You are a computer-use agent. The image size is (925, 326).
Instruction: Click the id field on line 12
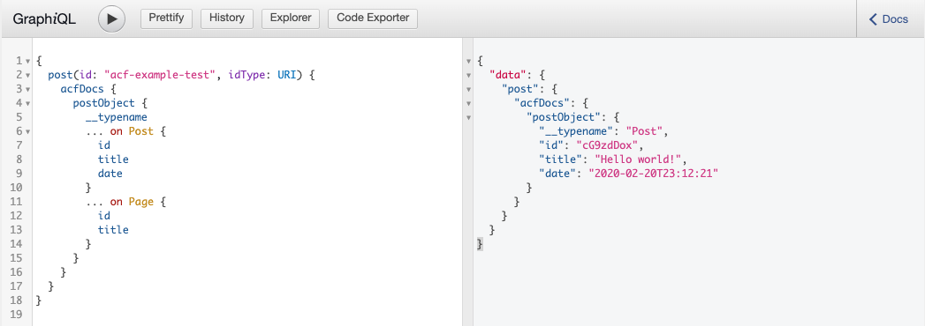[x=104, y=216]
